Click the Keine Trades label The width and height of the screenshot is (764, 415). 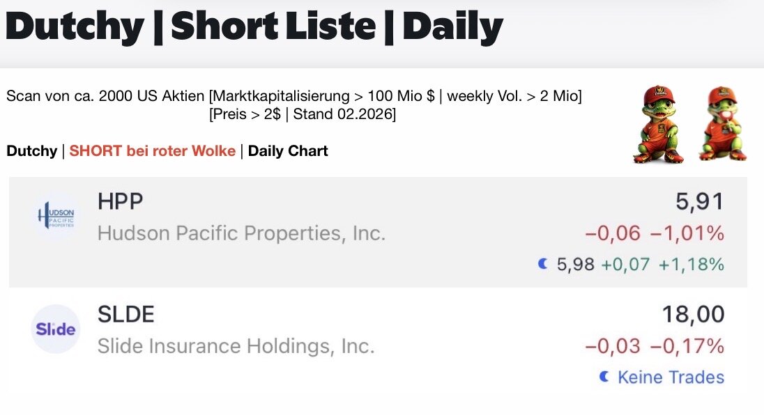[x=671, y=377]
